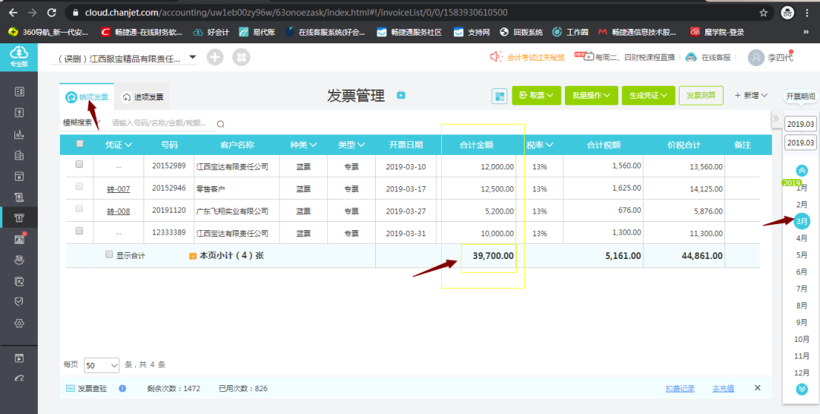
Task: Click the blue info icon near 发票查验
Action: tap(122, 388)
